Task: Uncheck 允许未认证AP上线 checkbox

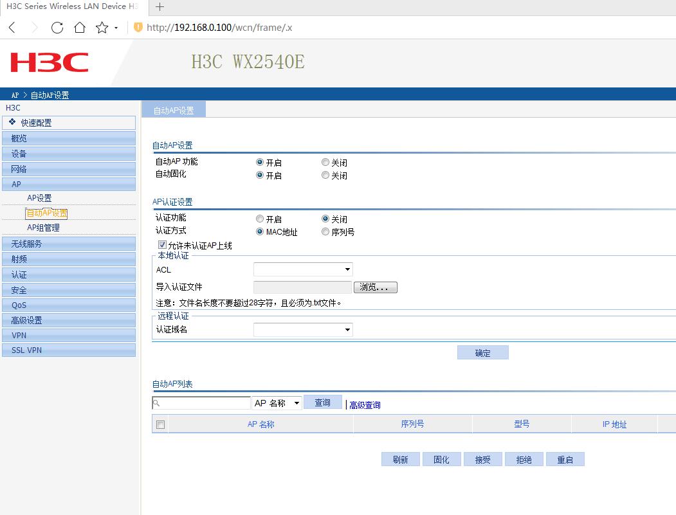Action: (x=162, y=245)
